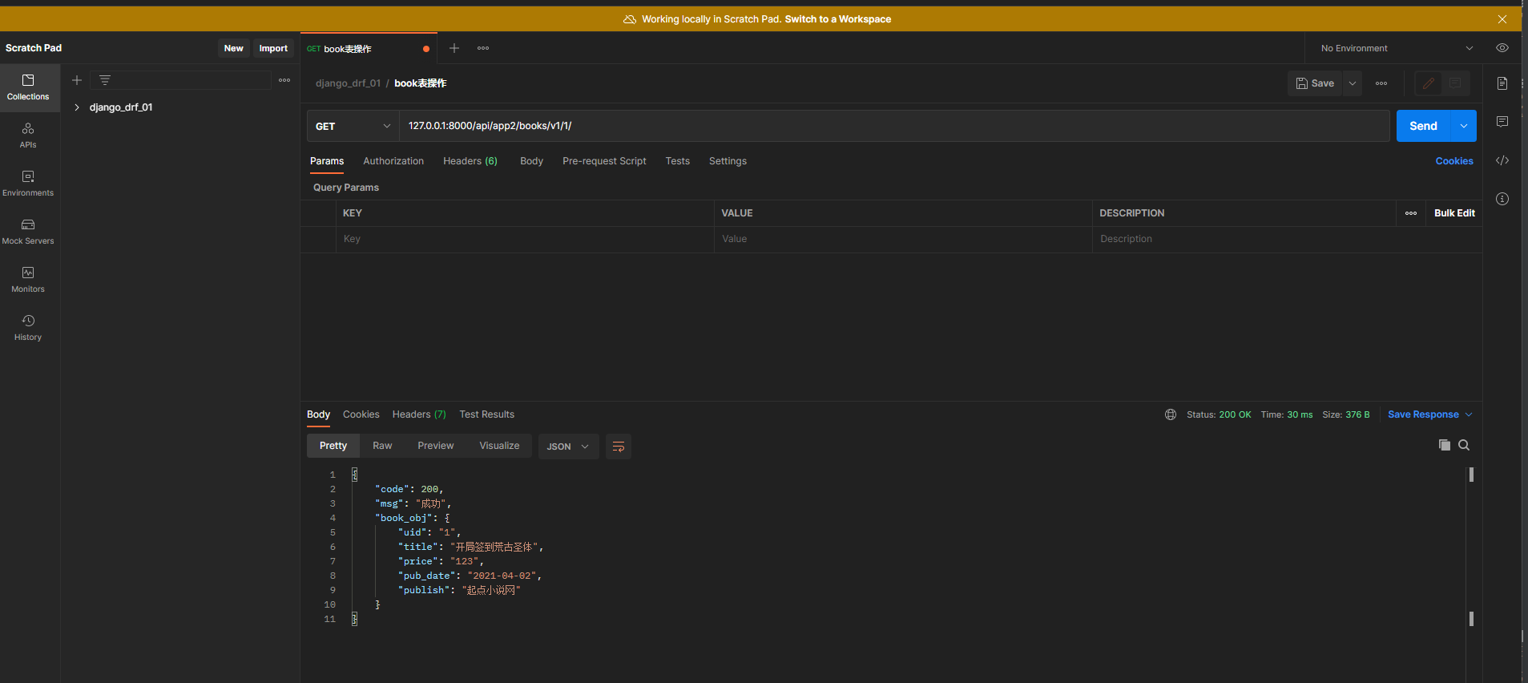The image size is (1528, 683).
Task: Toggle line wrap in response body
Action: [x=619, y=447]
